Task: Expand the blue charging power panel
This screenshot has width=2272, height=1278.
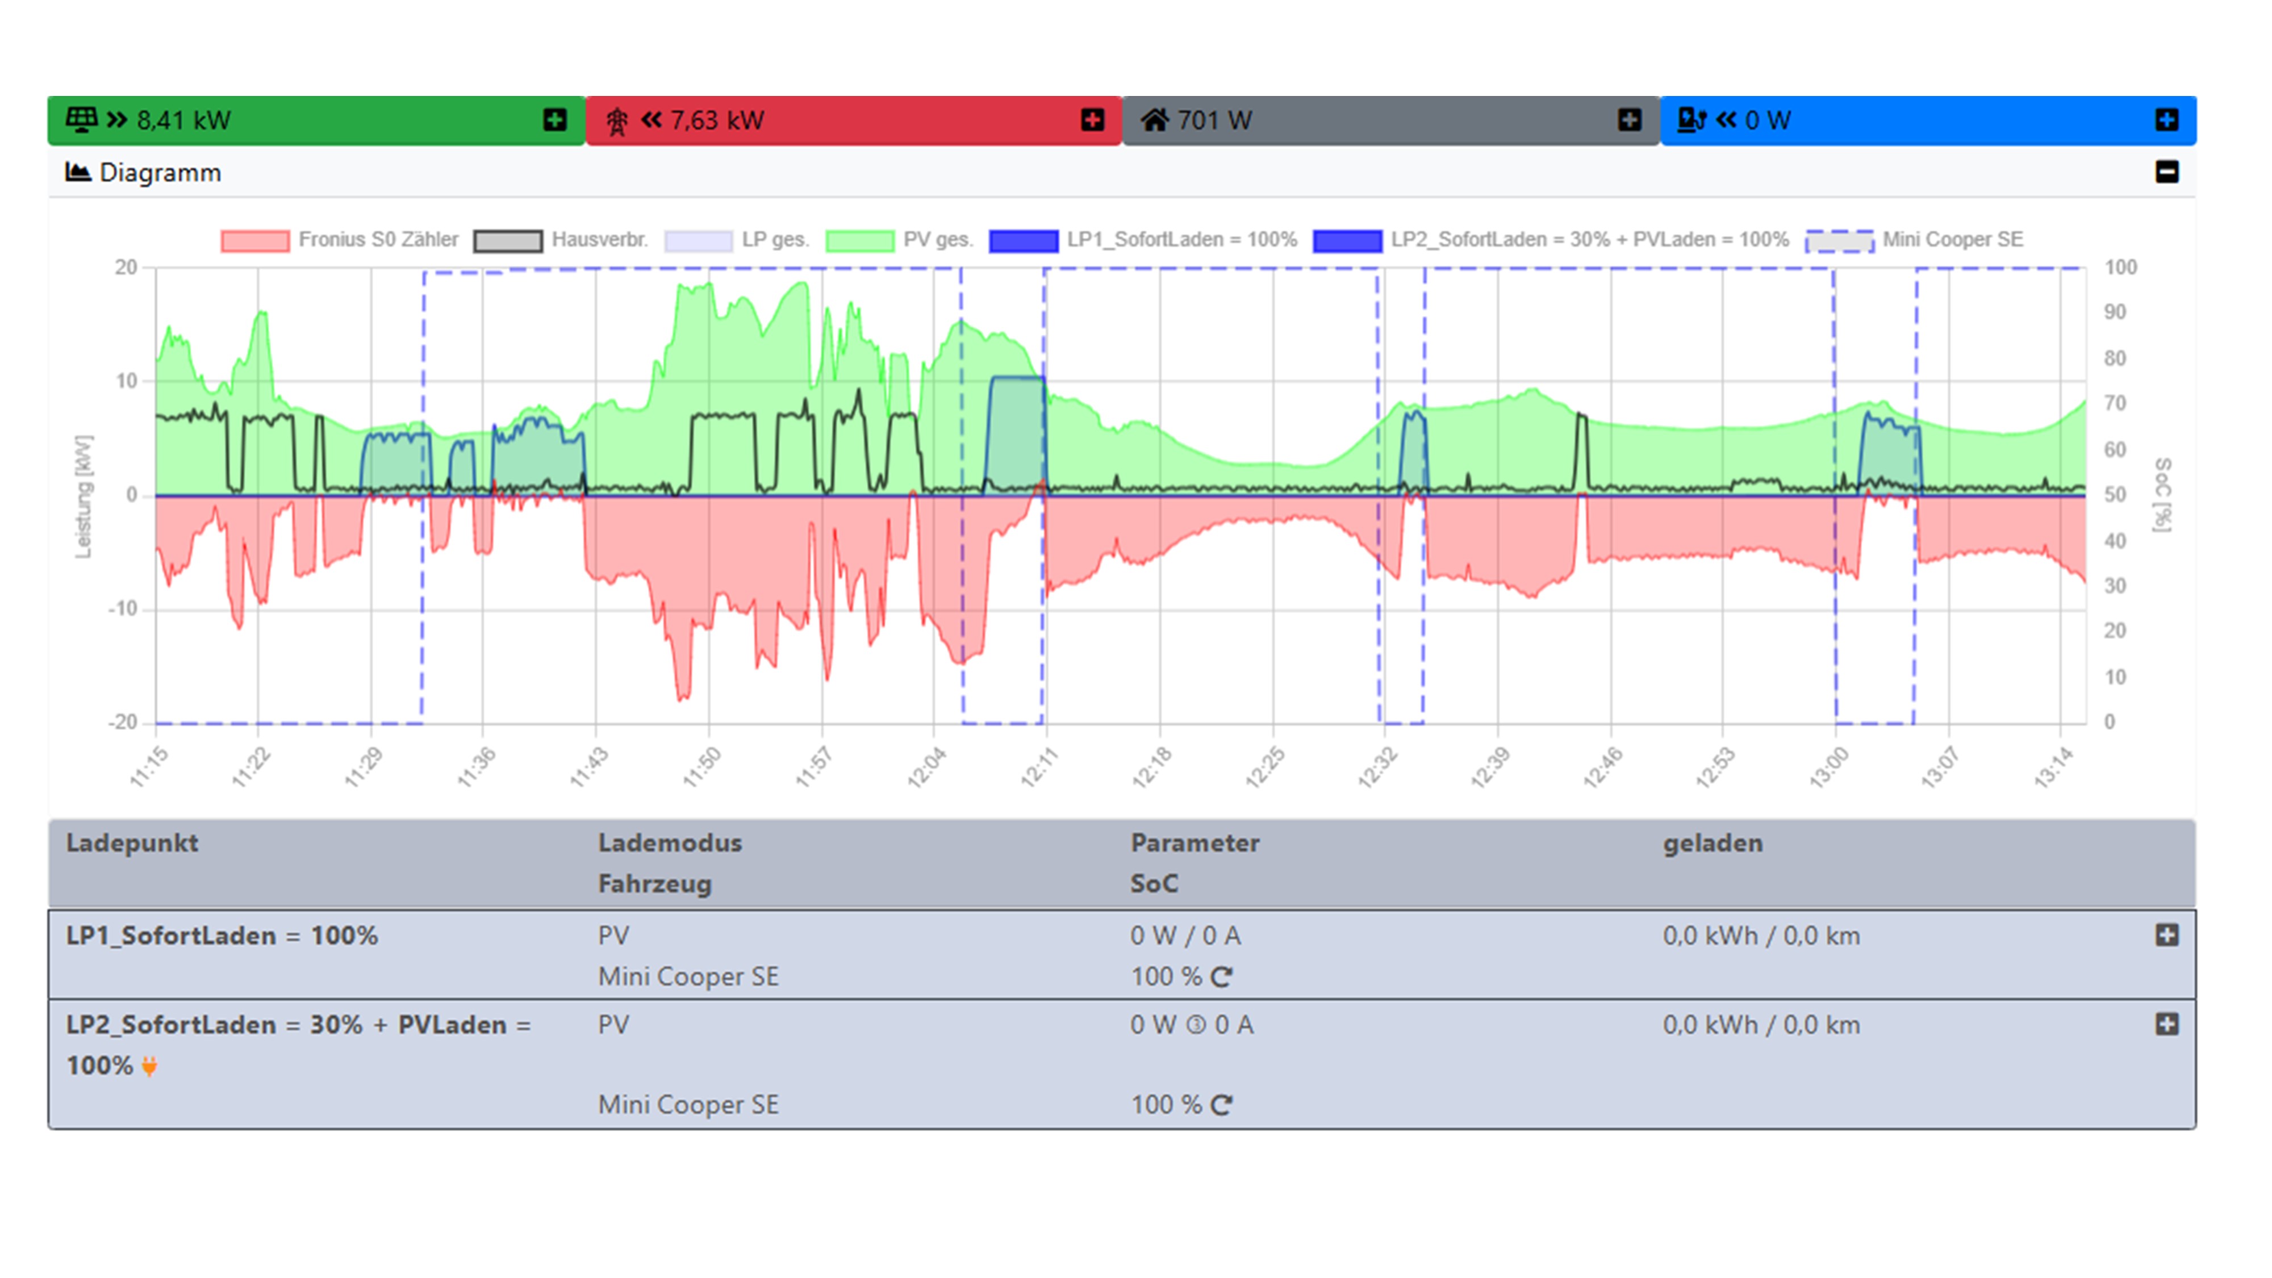Action: pos(2166,119)
